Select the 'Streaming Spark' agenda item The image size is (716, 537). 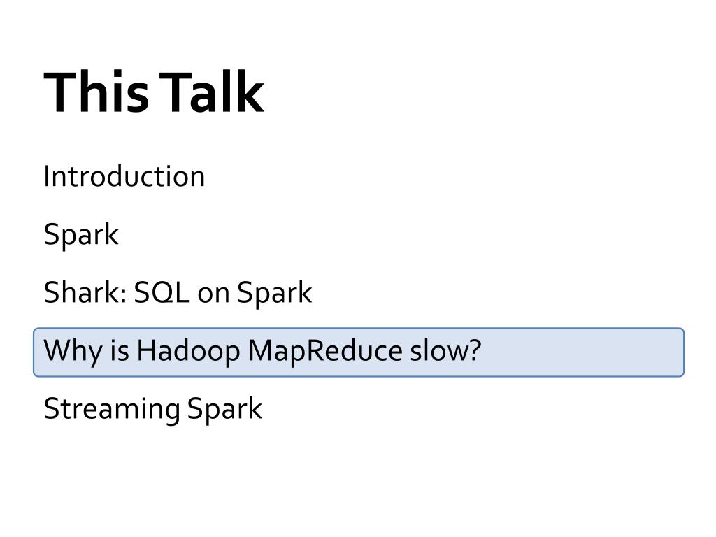pos(153,410)
